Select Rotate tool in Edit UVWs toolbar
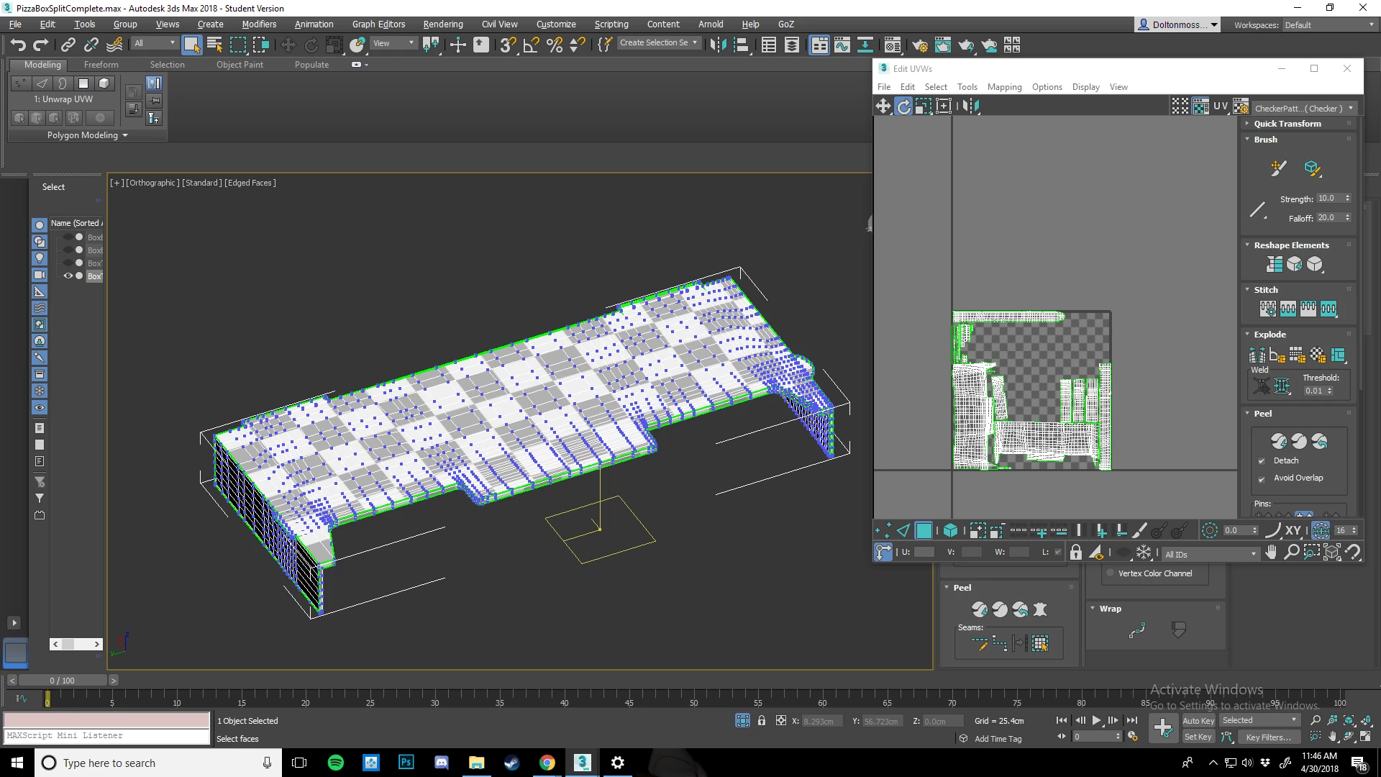 [x=903, y=106]
